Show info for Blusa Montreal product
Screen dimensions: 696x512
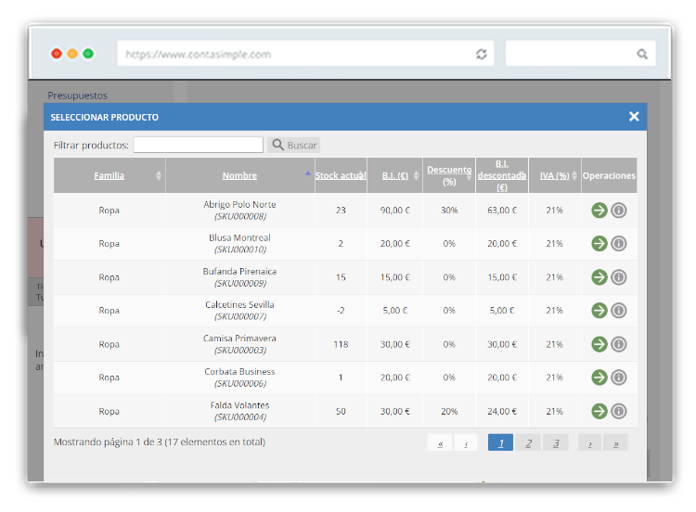pos(619,244)
